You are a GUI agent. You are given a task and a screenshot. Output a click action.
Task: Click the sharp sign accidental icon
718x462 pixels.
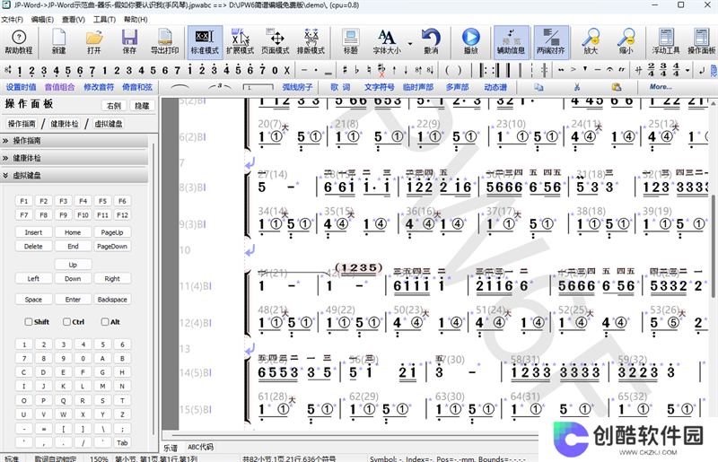[345, 71]
